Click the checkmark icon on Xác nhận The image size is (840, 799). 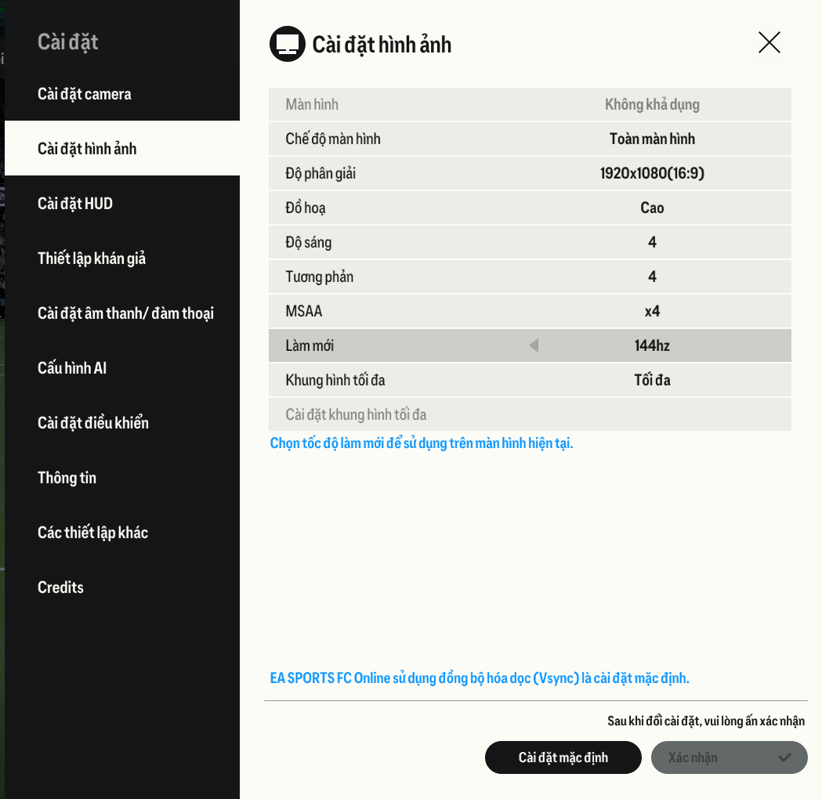click(x=784, y=757)
